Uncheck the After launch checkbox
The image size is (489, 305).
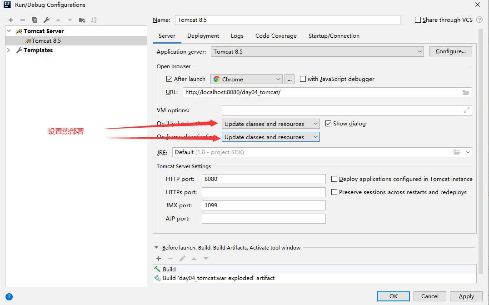170,79
